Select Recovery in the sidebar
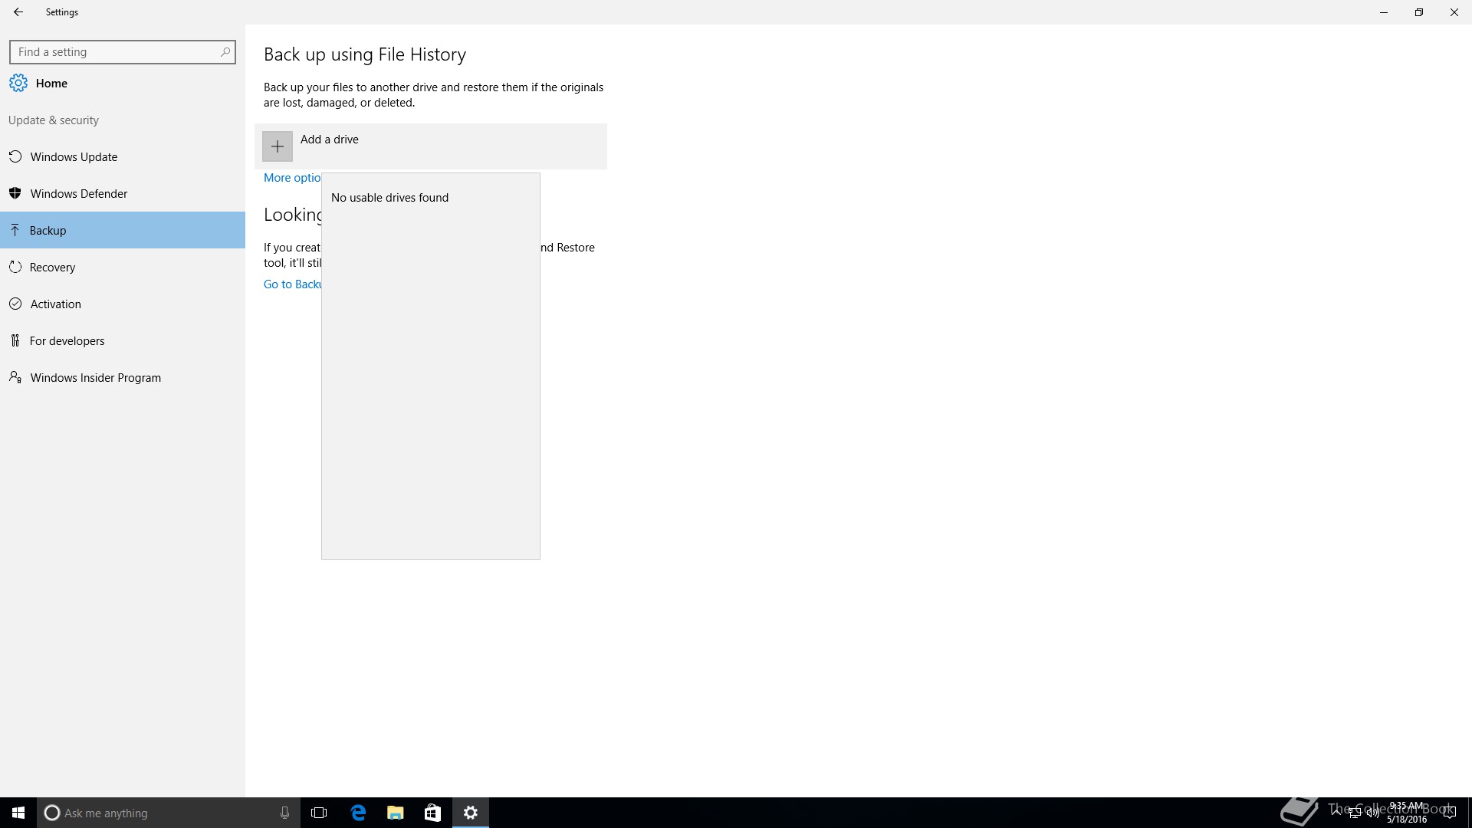Viewport: 1472px width, 828px height. click(x=123, y=267)
